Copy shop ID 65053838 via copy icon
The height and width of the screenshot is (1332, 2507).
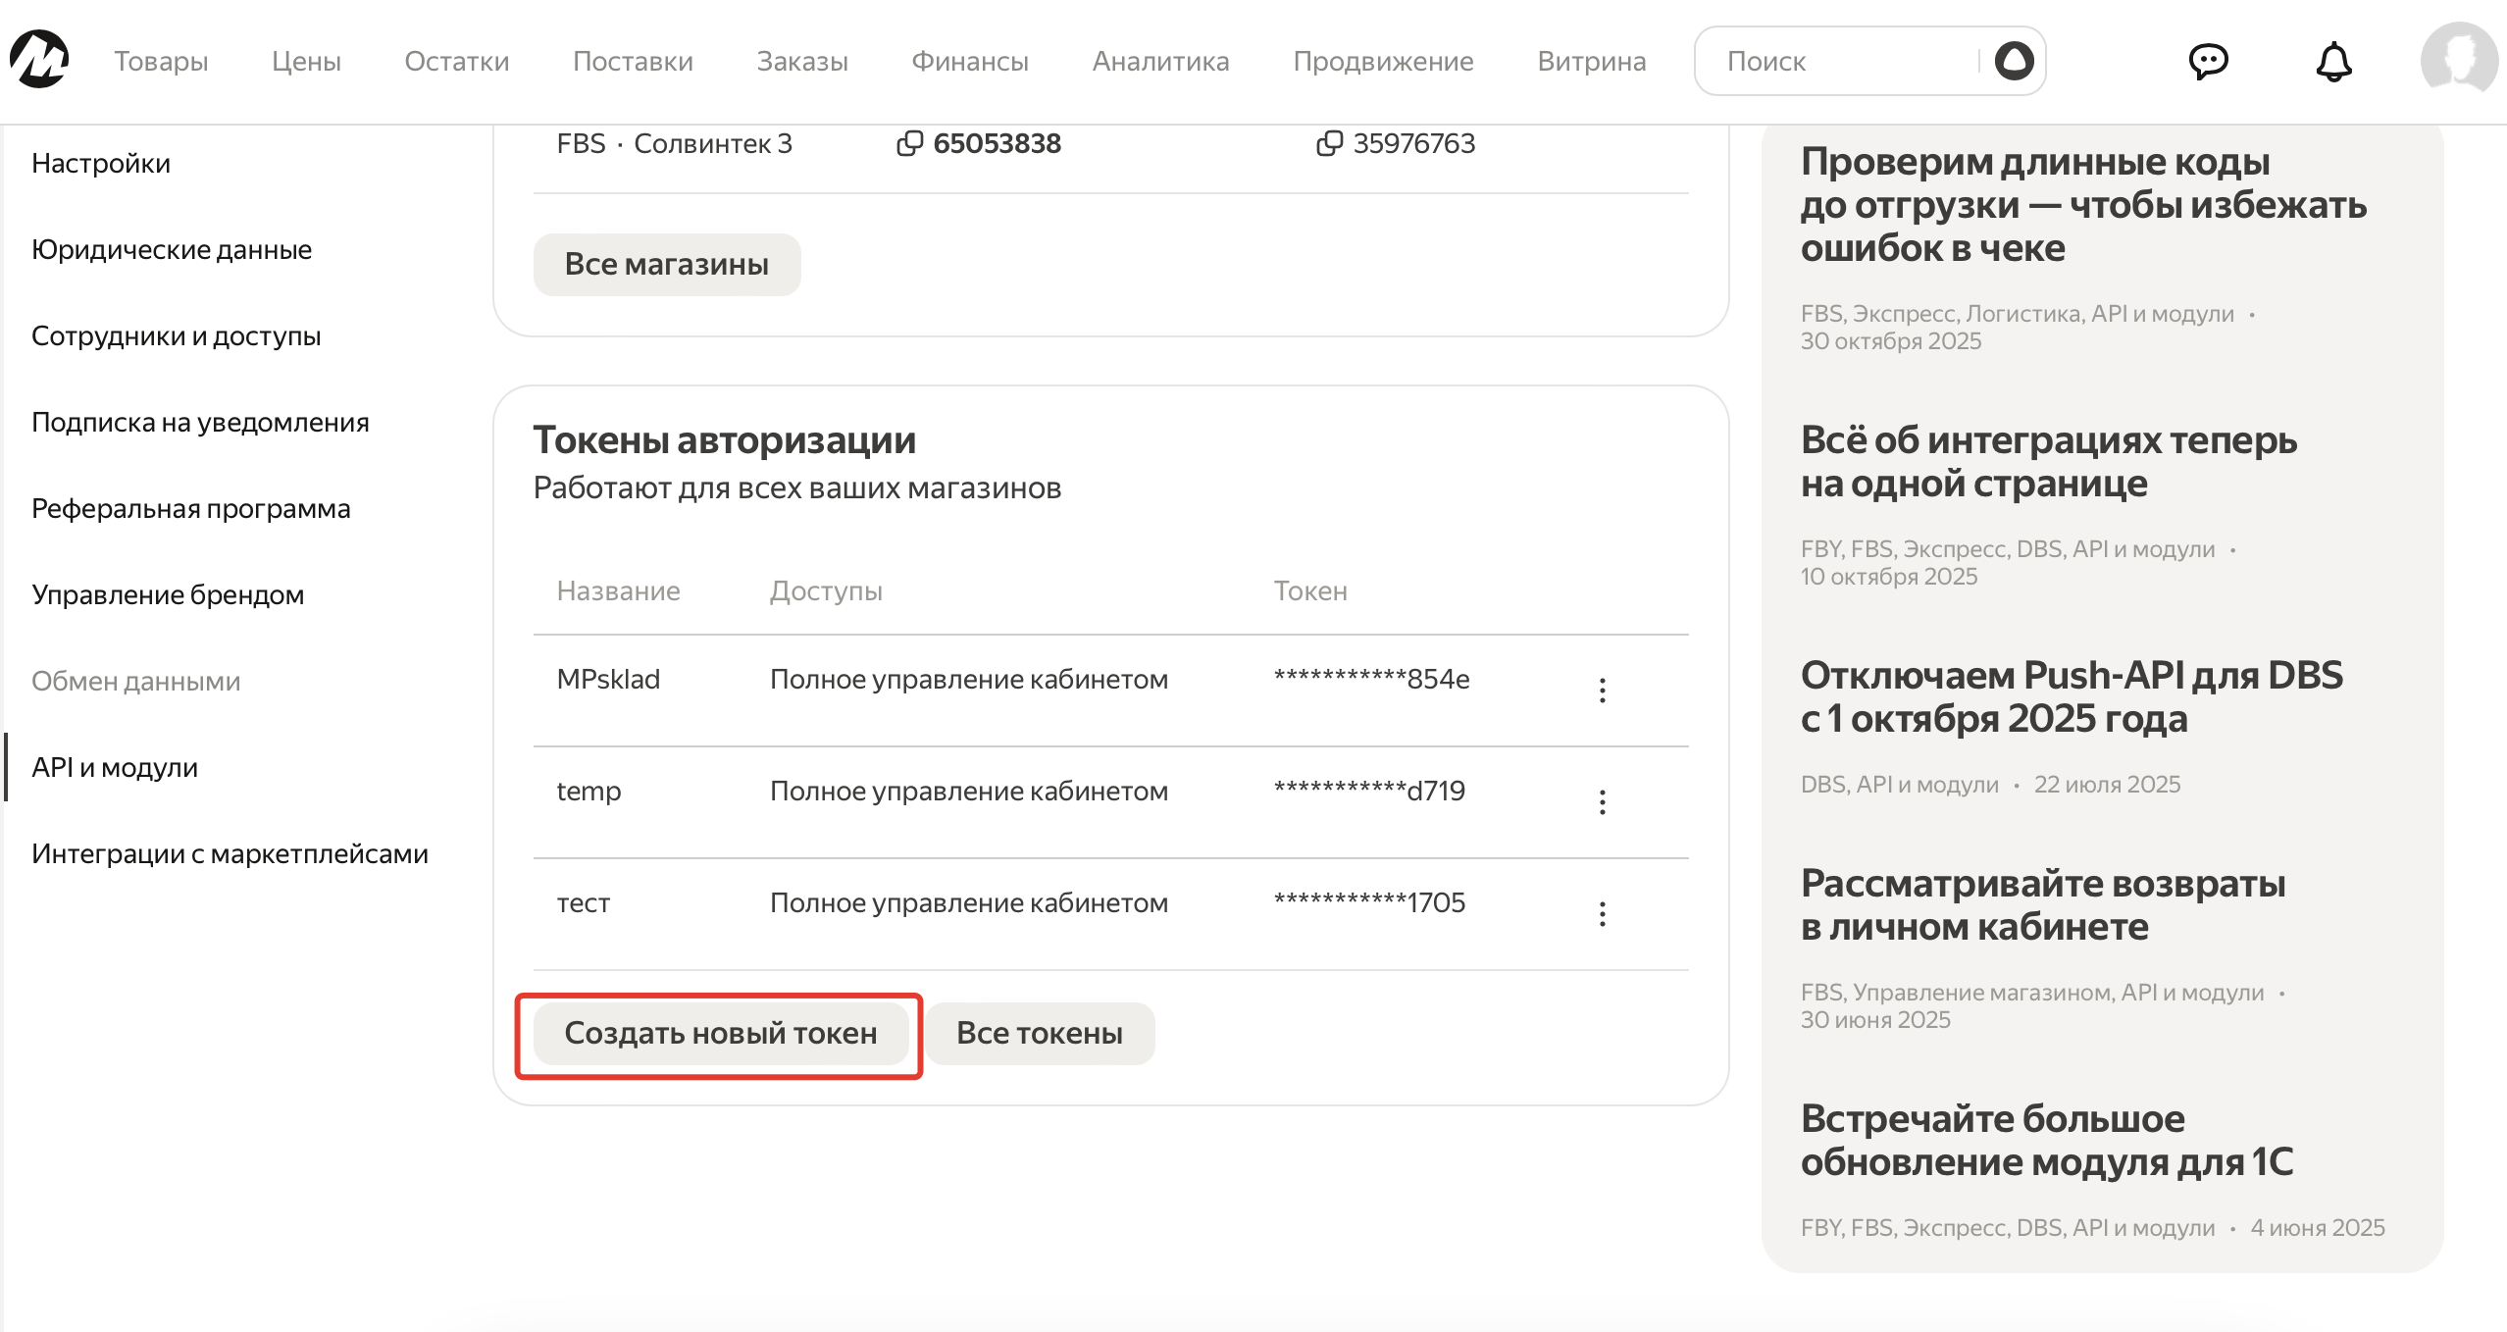click(x=909, y=144)
